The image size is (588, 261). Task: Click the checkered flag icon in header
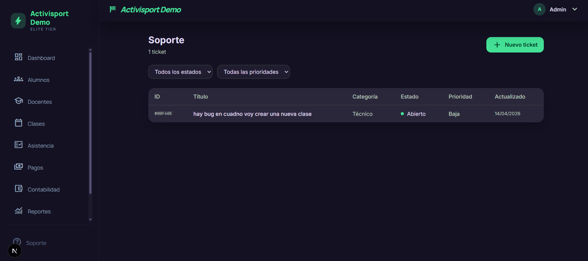[113, 9]
